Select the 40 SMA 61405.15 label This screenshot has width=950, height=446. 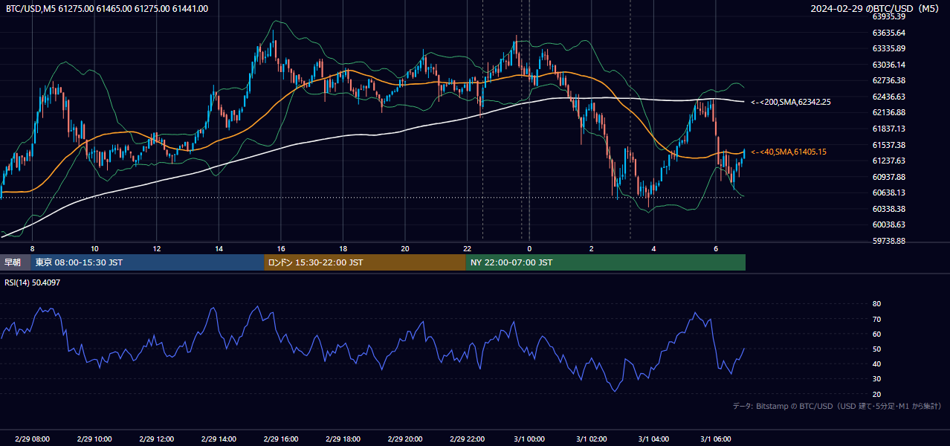[x=789, y=152]
